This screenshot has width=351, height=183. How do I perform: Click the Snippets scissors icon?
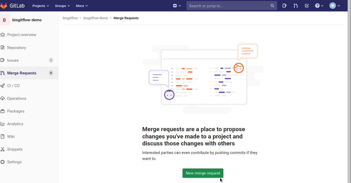(x=3, y=149)
